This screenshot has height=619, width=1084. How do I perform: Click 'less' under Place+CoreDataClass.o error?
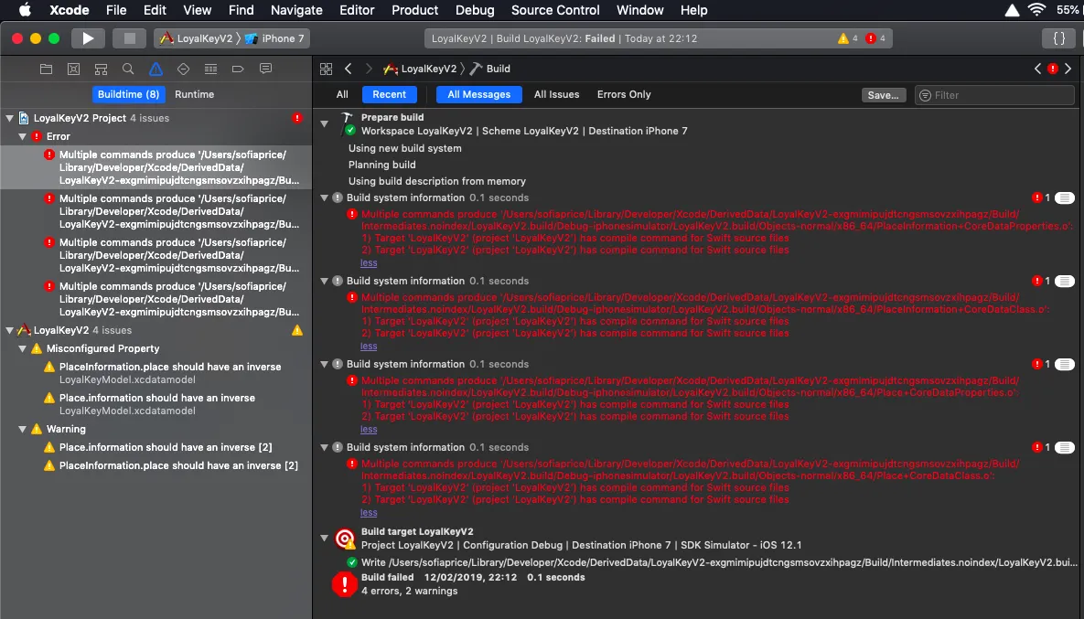(x=369, y=513)
